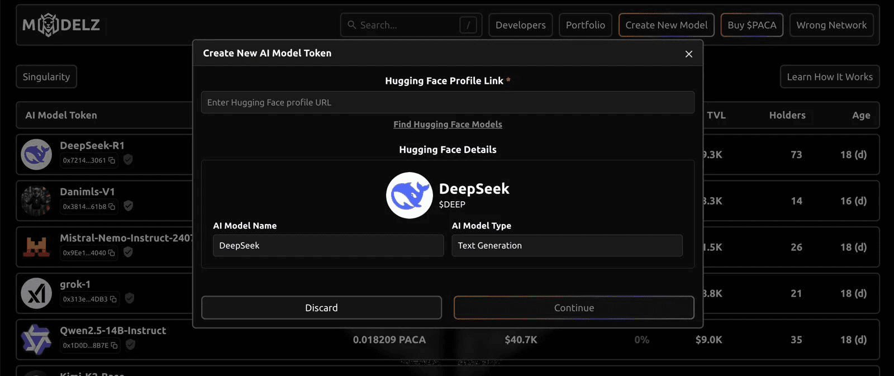The height and width of the screenshot is (376, 894).
Task: Continue to the next step
Action: [x=574, y=308]
